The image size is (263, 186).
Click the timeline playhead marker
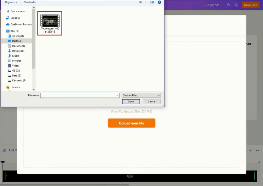coord(3,162)
